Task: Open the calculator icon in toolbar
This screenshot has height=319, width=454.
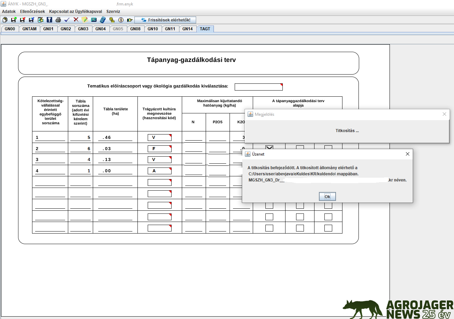Action: click(x=103, y=20)
